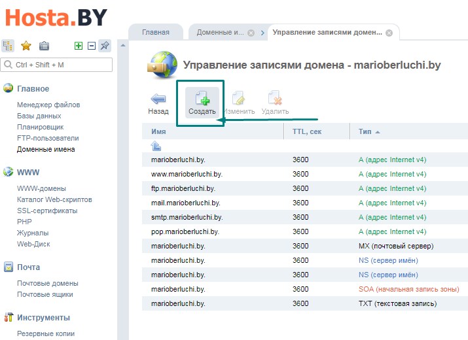Select smtp.marioberluchi.by. record row
The width and height of the screenshot is (468, 340).
tap(305, 217)
